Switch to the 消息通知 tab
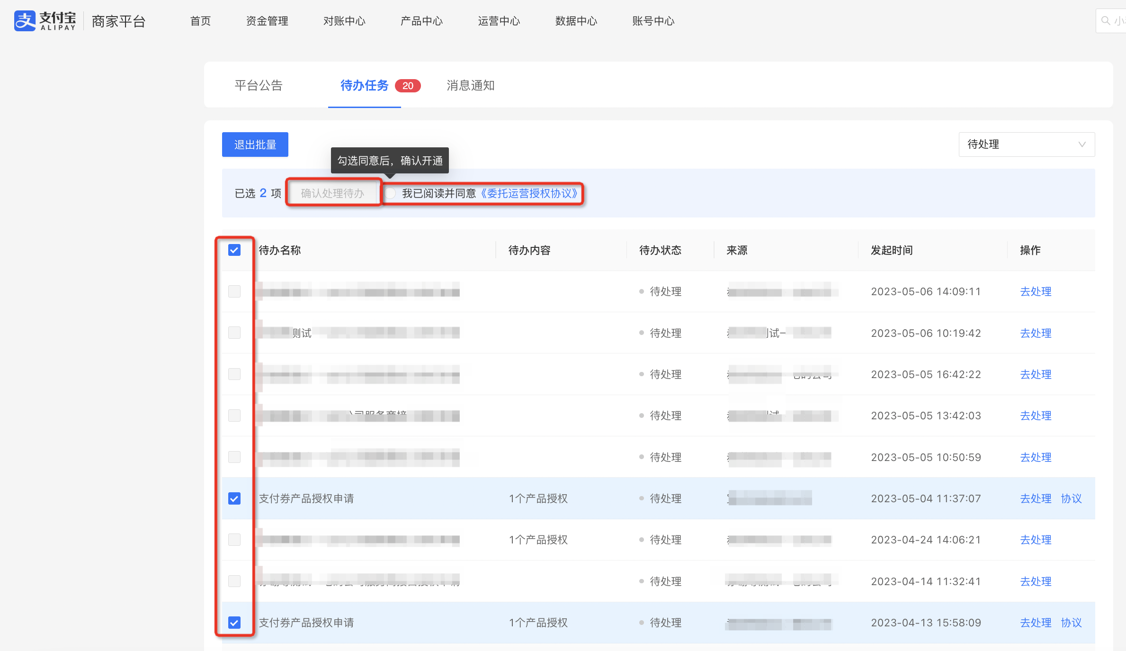 (x=471, y=85)
